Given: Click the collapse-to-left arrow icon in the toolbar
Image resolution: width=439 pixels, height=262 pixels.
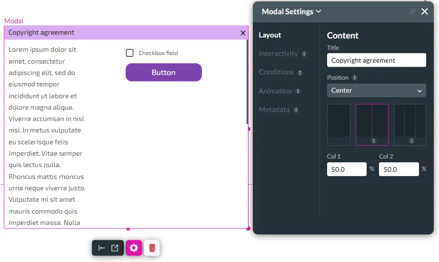Looking at the screenshot, I should click(101, 248).
